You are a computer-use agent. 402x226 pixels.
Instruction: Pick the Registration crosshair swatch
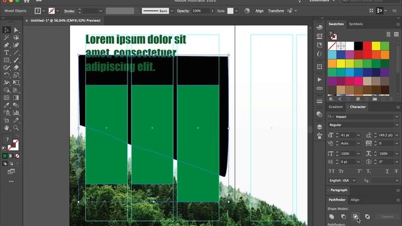tap(340, 46)
